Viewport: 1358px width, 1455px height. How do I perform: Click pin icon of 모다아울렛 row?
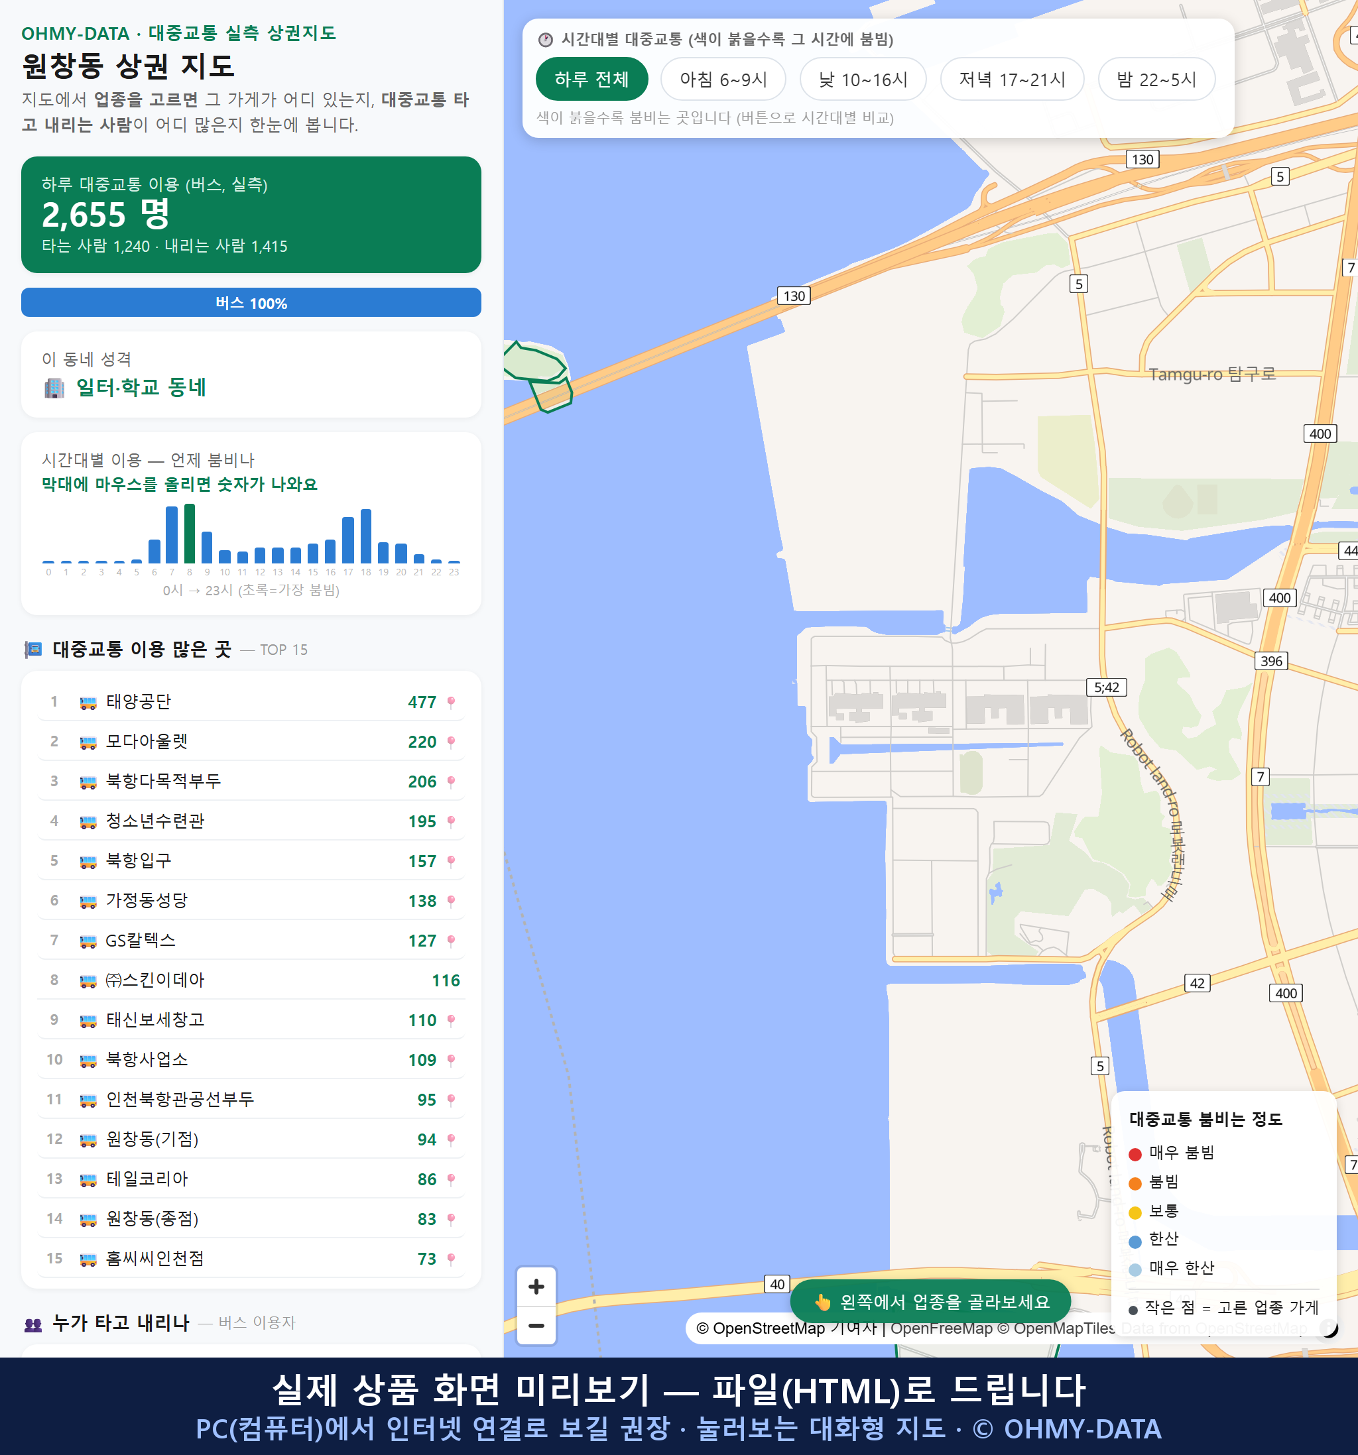pyautogui.click(x=451, y=742)
